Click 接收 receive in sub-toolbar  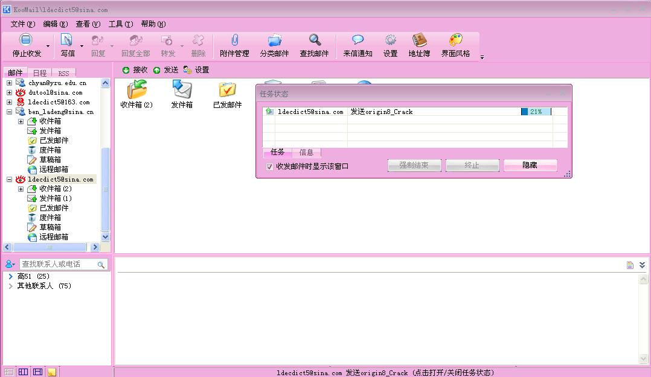(135, 70)
